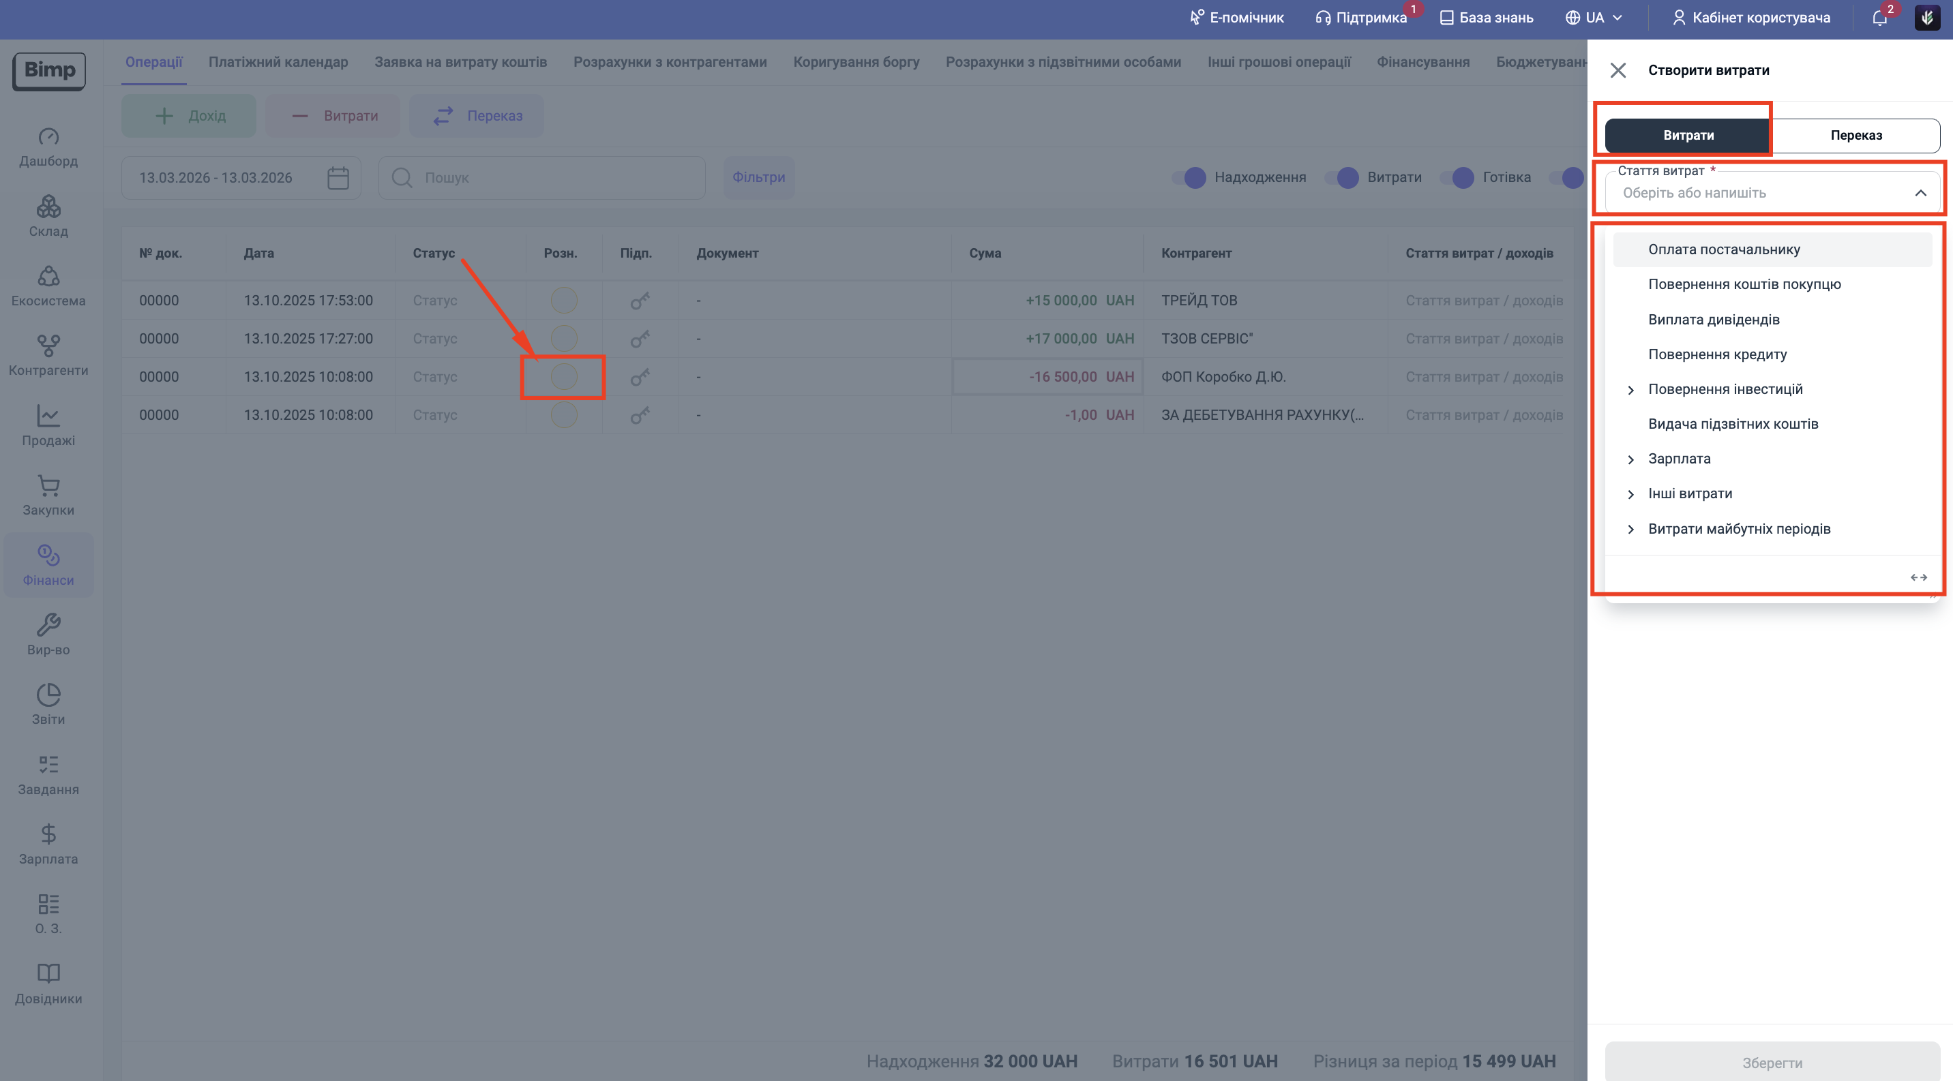The width and height of the screenshot is (1953, 1081).
Task: Expand Повернення інвестицій category
Action: click(1630, 390)
